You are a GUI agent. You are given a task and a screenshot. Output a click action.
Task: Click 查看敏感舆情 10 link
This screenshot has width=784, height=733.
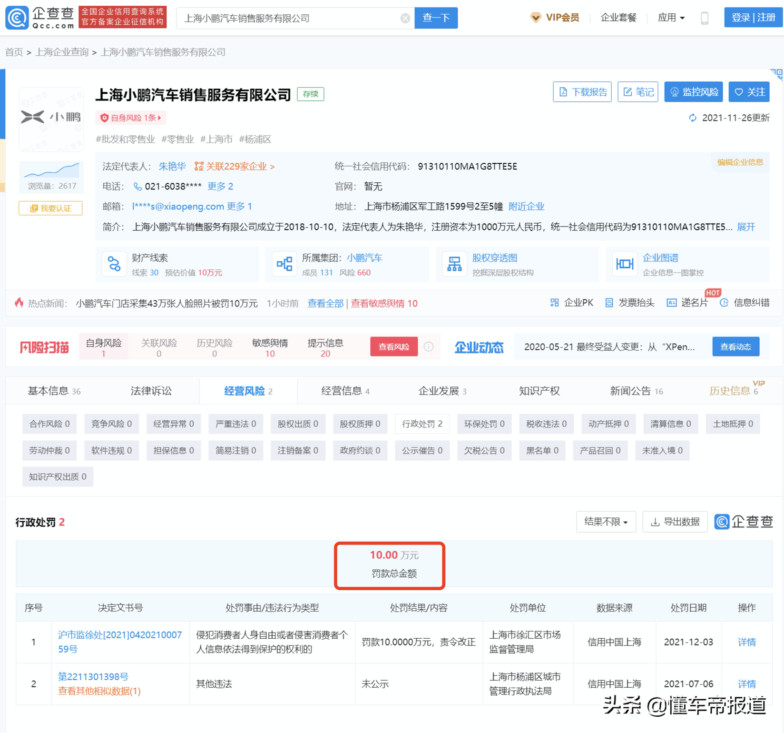coord(384,303)
